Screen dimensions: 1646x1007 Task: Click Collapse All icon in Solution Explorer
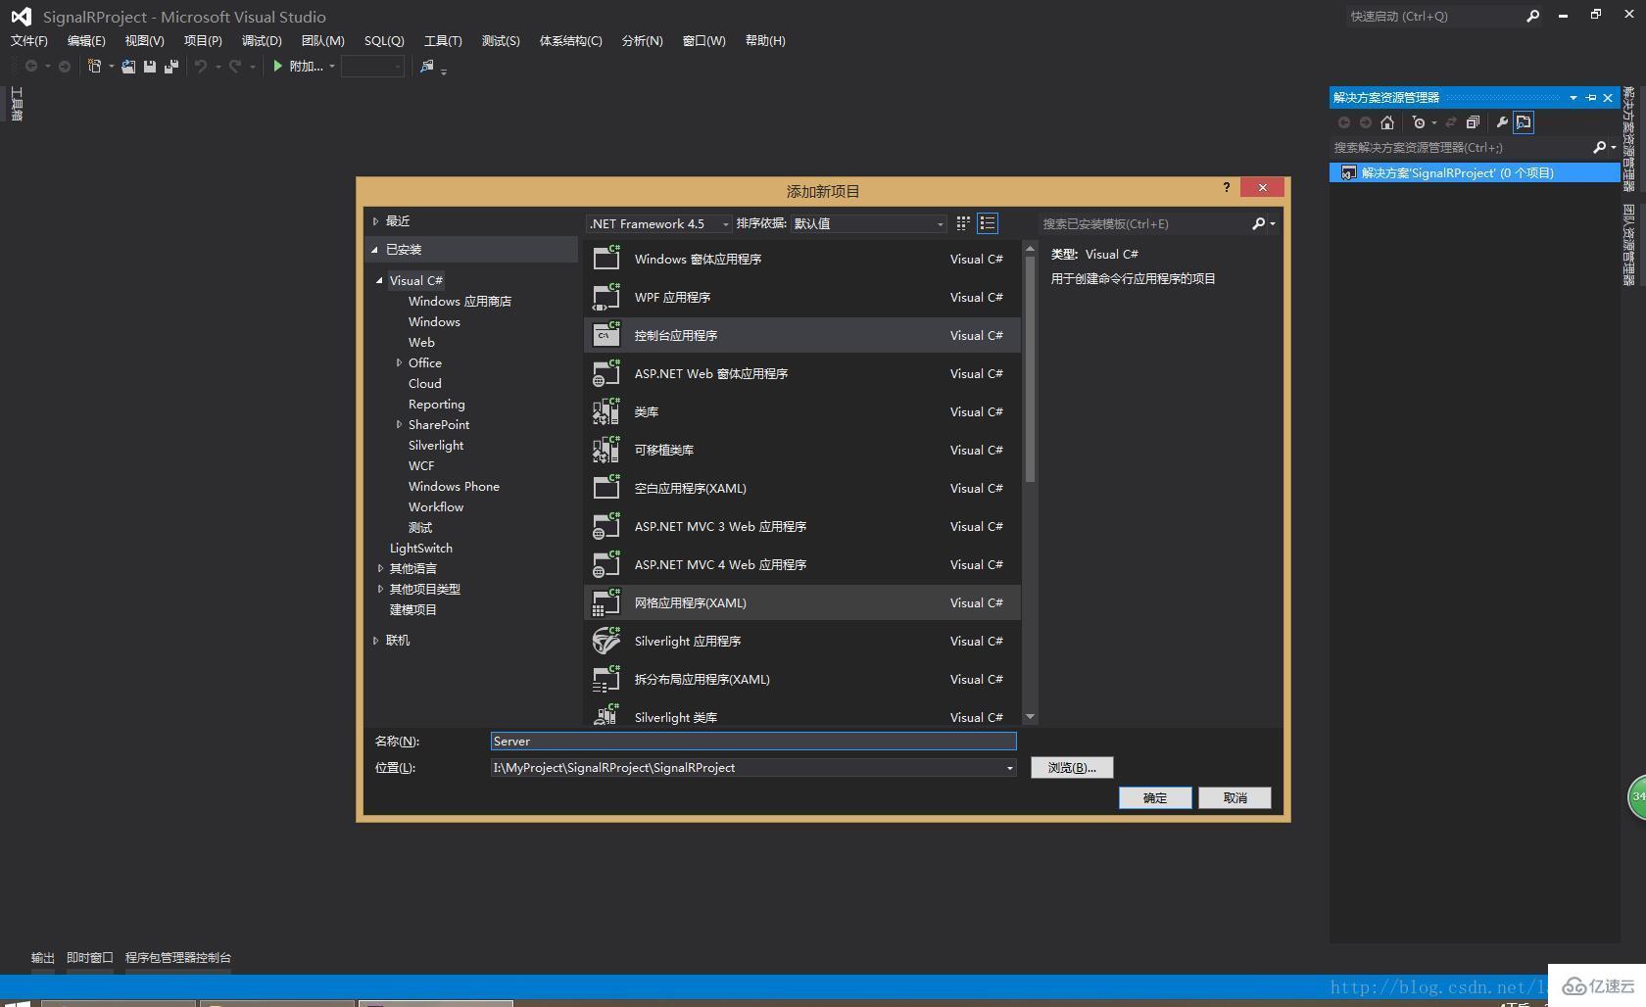pos(1473,122)
